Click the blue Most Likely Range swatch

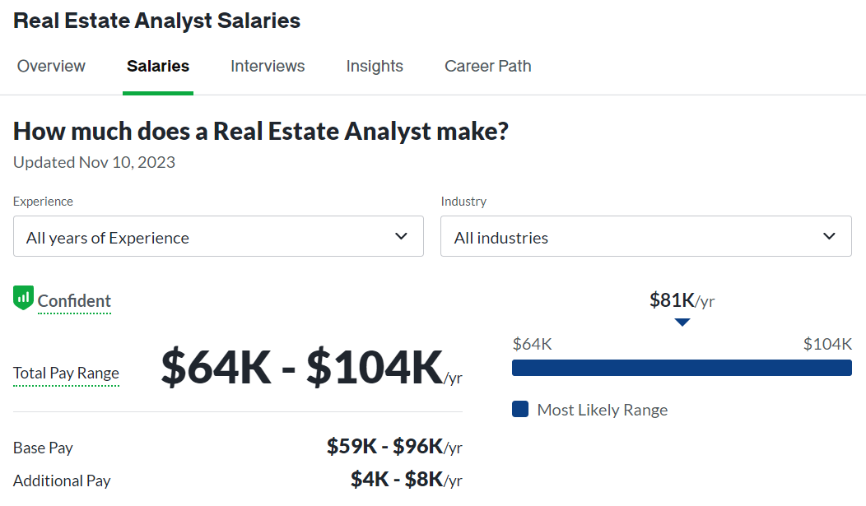tap(519, 409)
